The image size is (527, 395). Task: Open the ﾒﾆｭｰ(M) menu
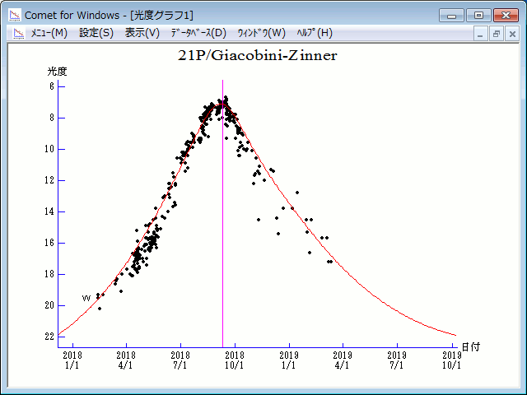tap(49, 33)
